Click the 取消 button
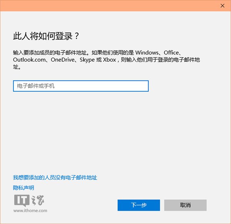This screenshot has width=231, height=224. click(x=185, y=205)
